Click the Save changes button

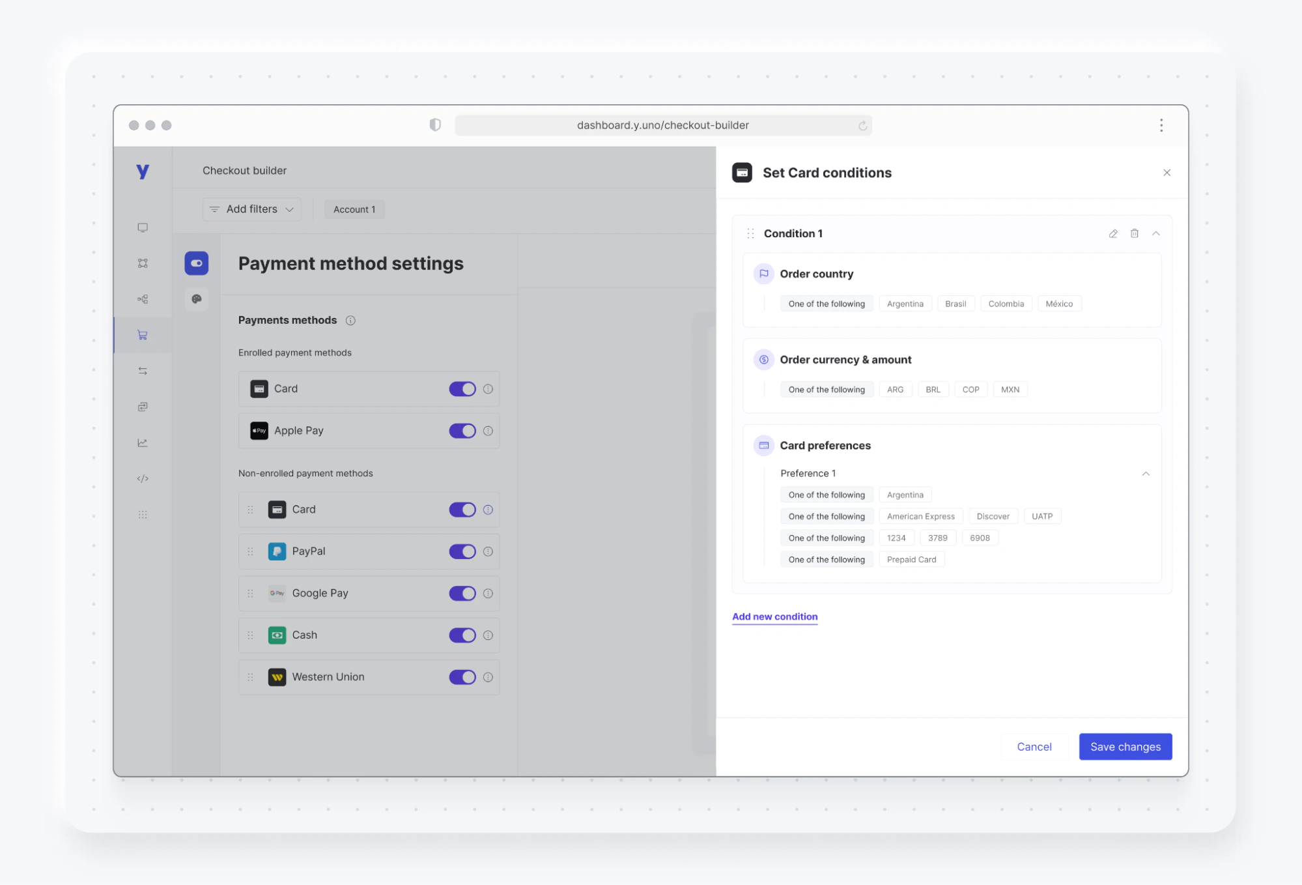1125,747
